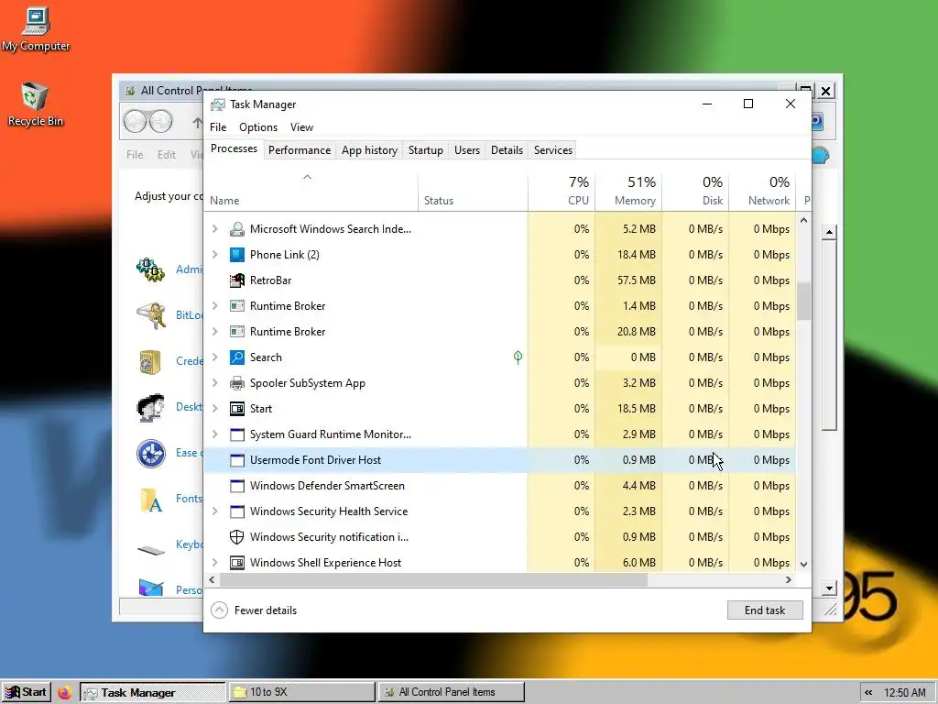Click Task Manager vertical scrollbar thumb
938x704 pixels.
tap(804, 301)
